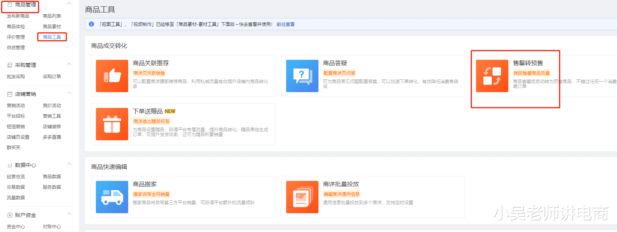
Task: Click the 商品数据 sidebar entry
Action: pyautogui.click(x=52, y=177)
